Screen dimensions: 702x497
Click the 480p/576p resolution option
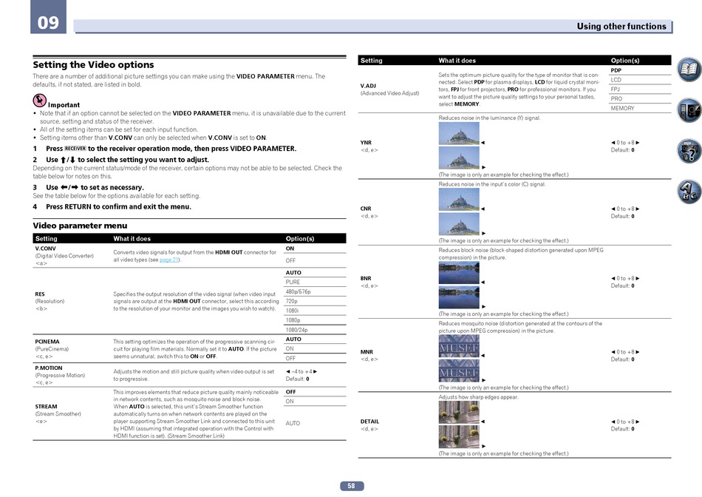(x=299, y=291)
